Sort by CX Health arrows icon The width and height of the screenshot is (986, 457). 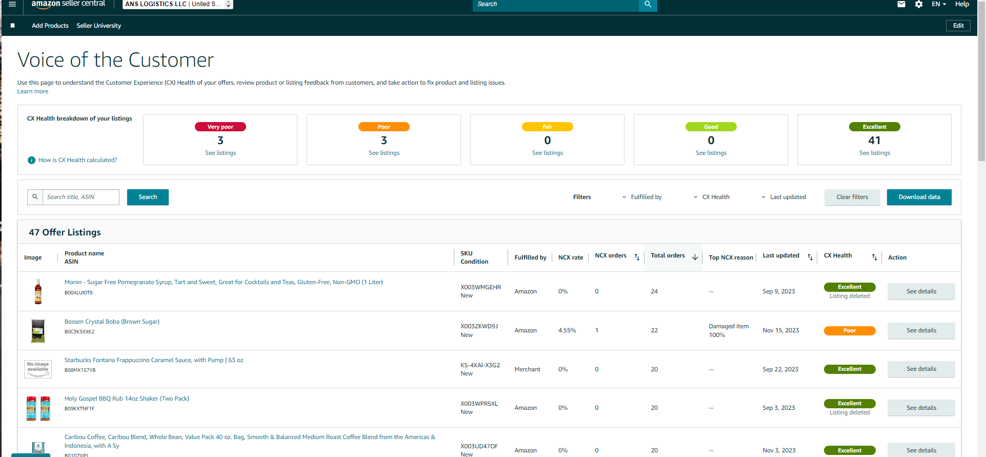874,257
